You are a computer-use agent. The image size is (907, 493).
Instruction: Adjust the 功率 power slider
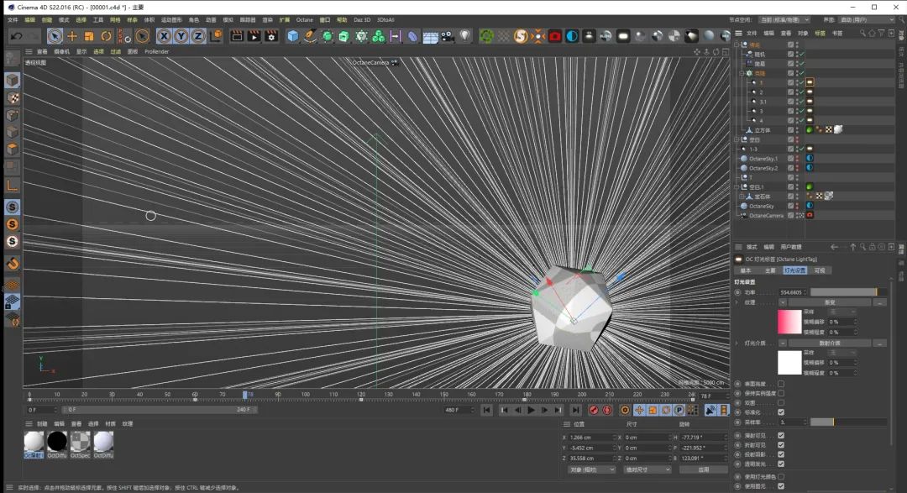click(x=848, y=292)
